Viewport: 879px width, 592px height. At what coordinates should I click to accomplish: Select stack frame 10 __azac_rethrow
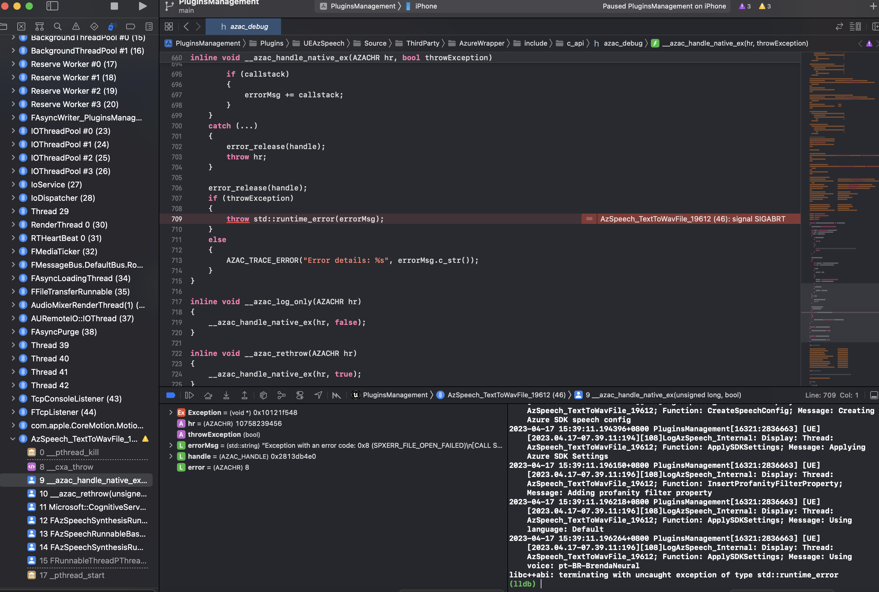click(93, 493)
